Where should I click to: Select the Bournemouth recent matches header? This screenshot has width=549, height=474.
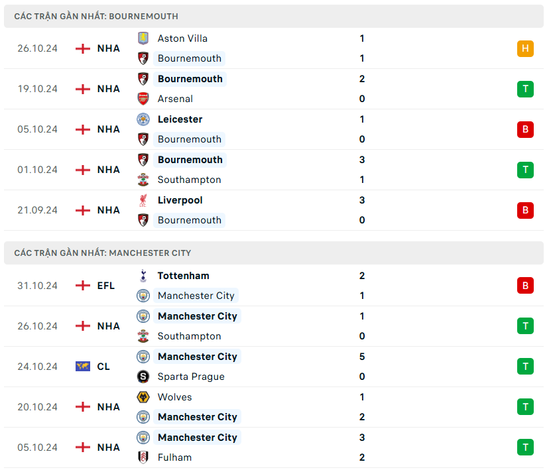[96, 16]
